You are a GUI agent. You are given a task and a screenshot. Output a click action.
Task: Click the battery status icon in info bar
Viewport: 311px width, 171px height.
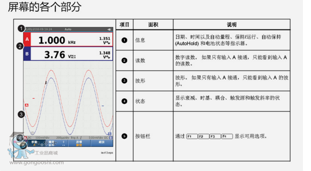pos(109,29)
